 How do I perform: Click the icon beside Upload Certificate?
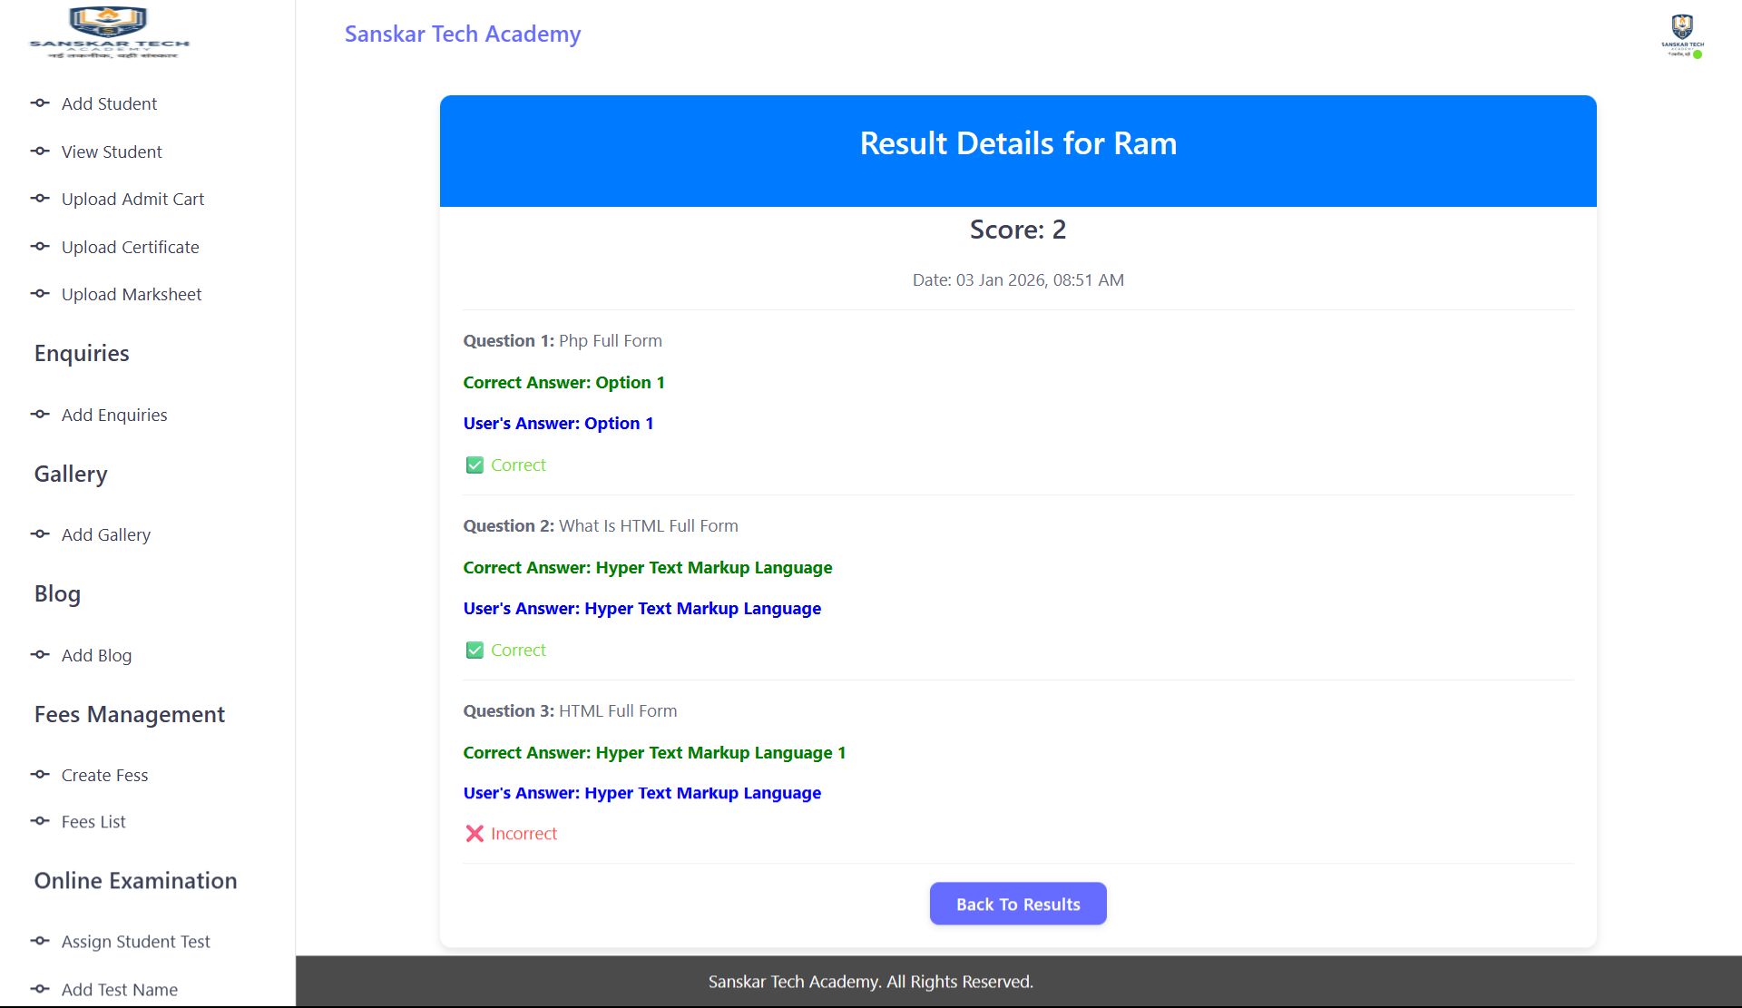pos(40,247)
